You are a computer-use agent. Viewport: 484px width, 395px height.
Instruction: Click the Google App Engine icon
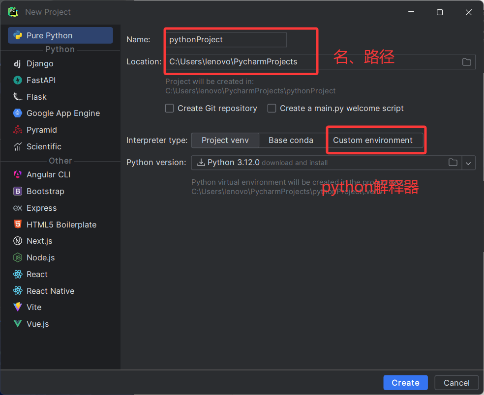18,113
